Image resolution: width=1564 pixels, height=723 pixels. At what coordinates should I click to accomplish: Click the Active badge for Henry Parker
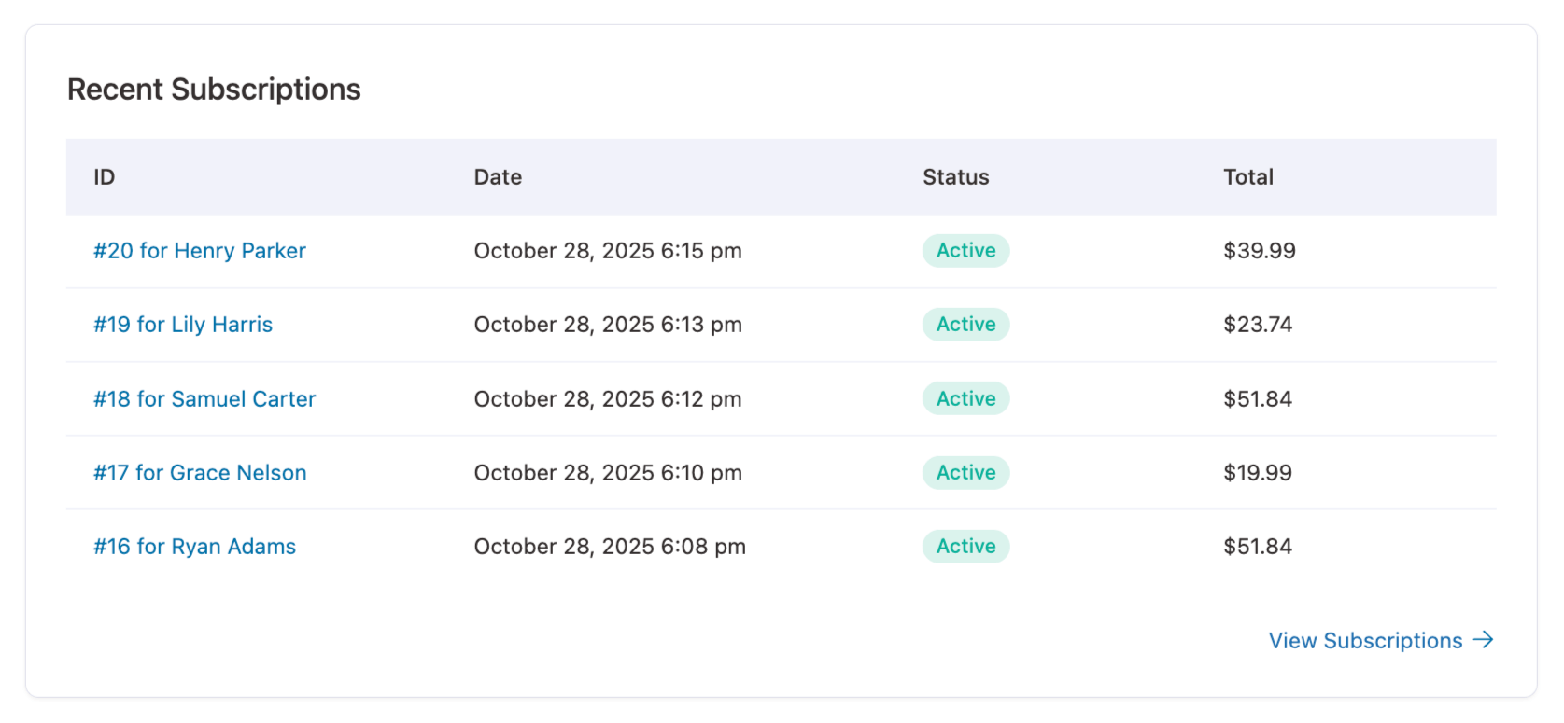point(965,250)
